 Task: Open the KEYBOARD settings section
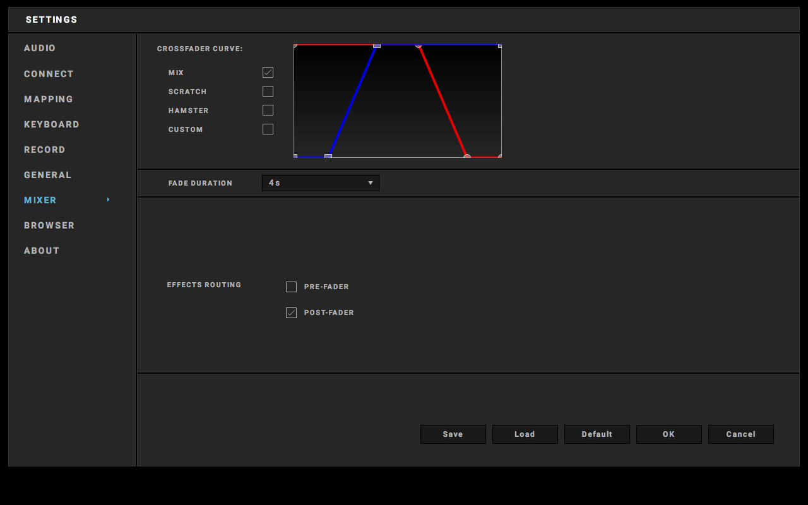[51, 124]
